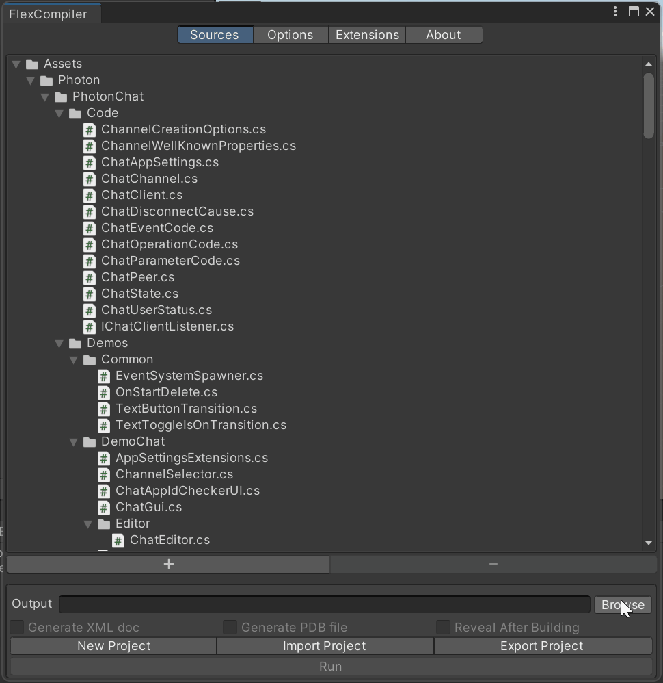The width and height of the screenshot is (663, 683).
Task: Select the ChatOperationCode.cs script icon
Action: point(90,245)
